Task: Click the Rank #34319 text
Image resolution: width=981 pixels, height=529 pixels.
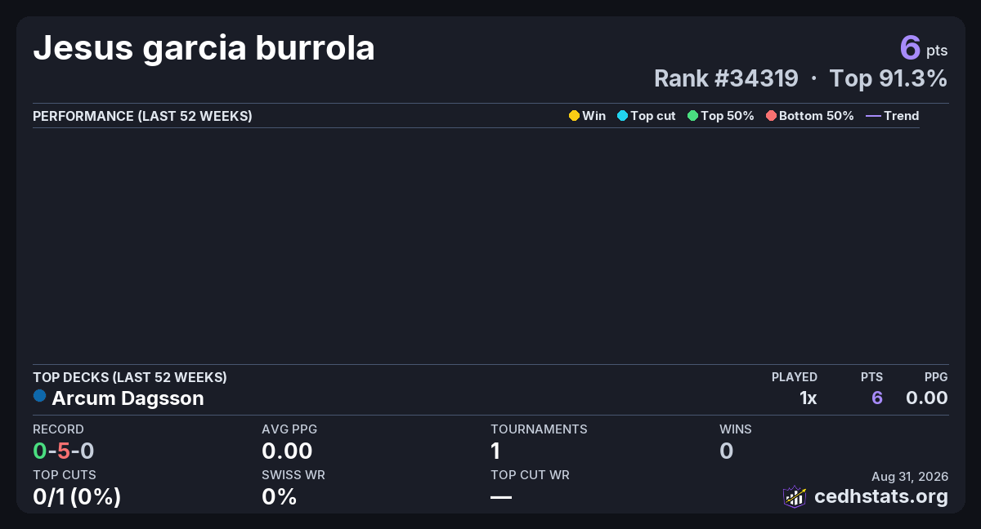Action: click(726, 78)
